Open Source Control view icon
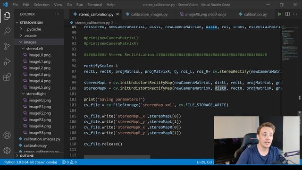302x170 pixels. pyautogui.click(x=7, y=46)
